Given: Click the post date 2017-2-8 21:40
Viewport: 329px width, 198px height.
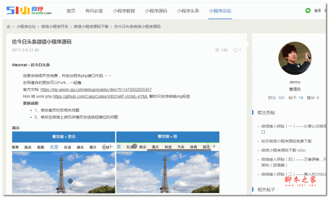Looking at the screenshot, I should coord(25,50).
